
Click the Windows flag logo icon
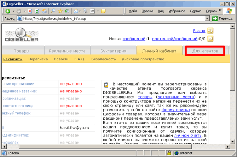pos(229,11)
